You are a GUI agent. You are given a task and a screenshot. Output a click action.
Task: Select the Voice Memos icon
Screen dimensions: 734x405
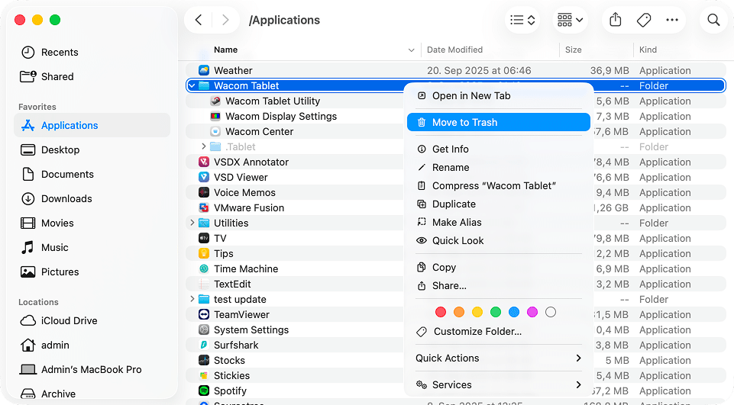tap(204, 192)
